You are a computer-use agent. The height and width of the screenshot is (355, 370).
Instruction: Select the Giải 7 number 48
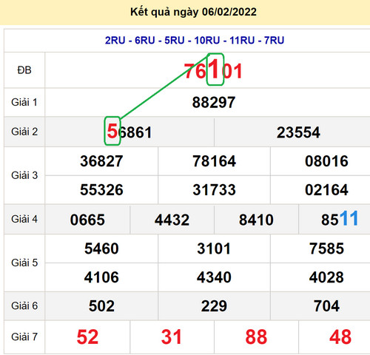[340, 337]
